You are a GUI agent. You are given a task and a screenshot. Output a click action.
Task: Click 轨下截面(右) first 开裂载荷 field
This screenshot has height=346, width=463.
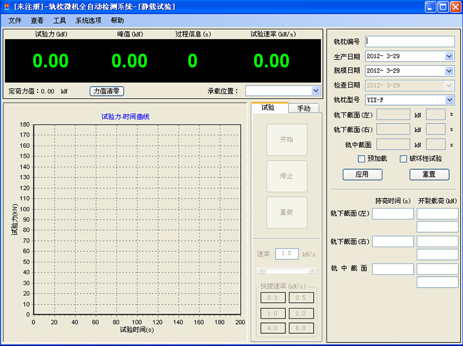click(x=438, y=241)
